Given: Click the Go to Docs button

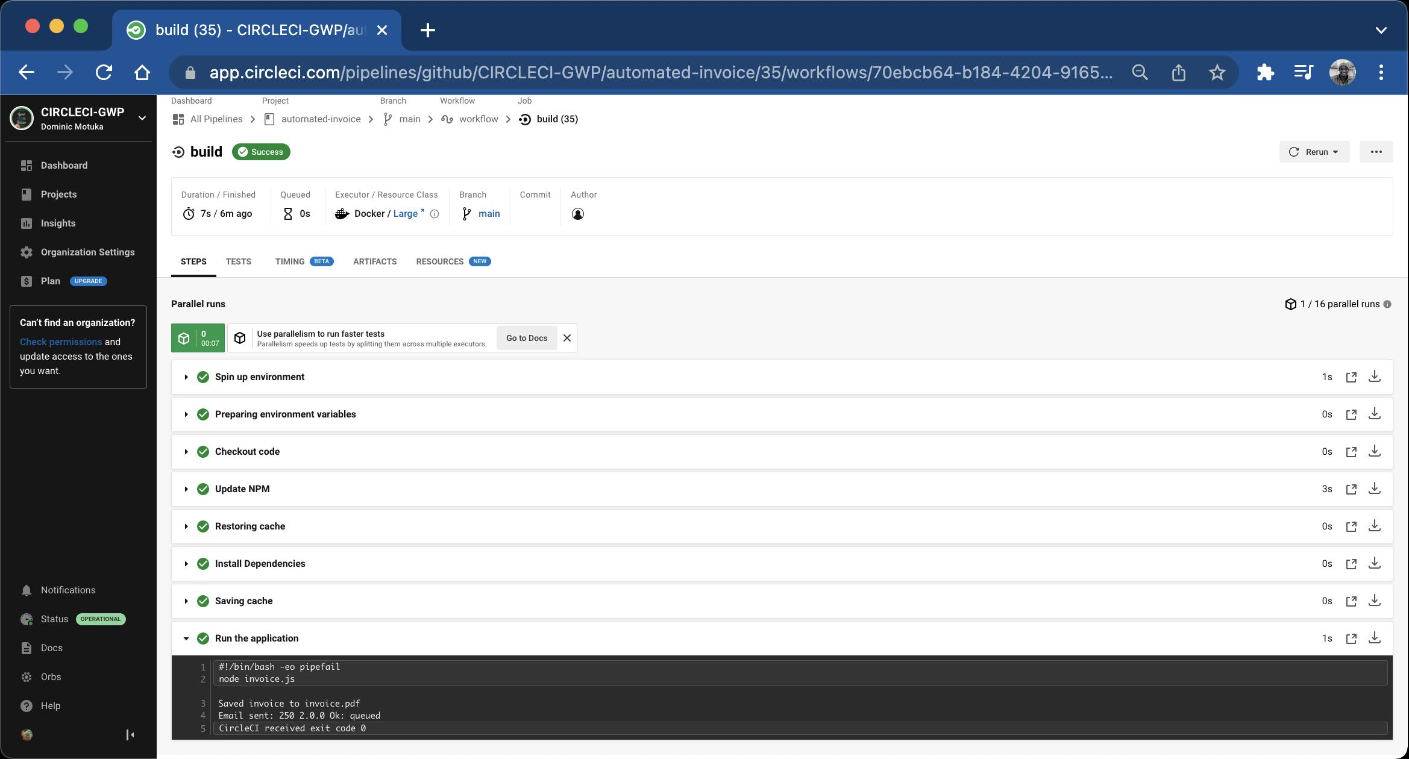Looking at the screenshot, I should click(526, 338).
